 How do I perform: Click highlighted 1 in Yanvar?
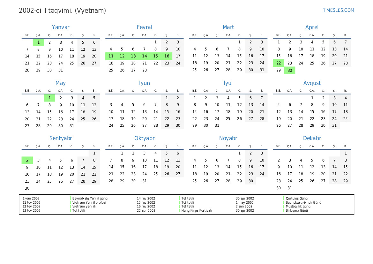coord(38,42)
